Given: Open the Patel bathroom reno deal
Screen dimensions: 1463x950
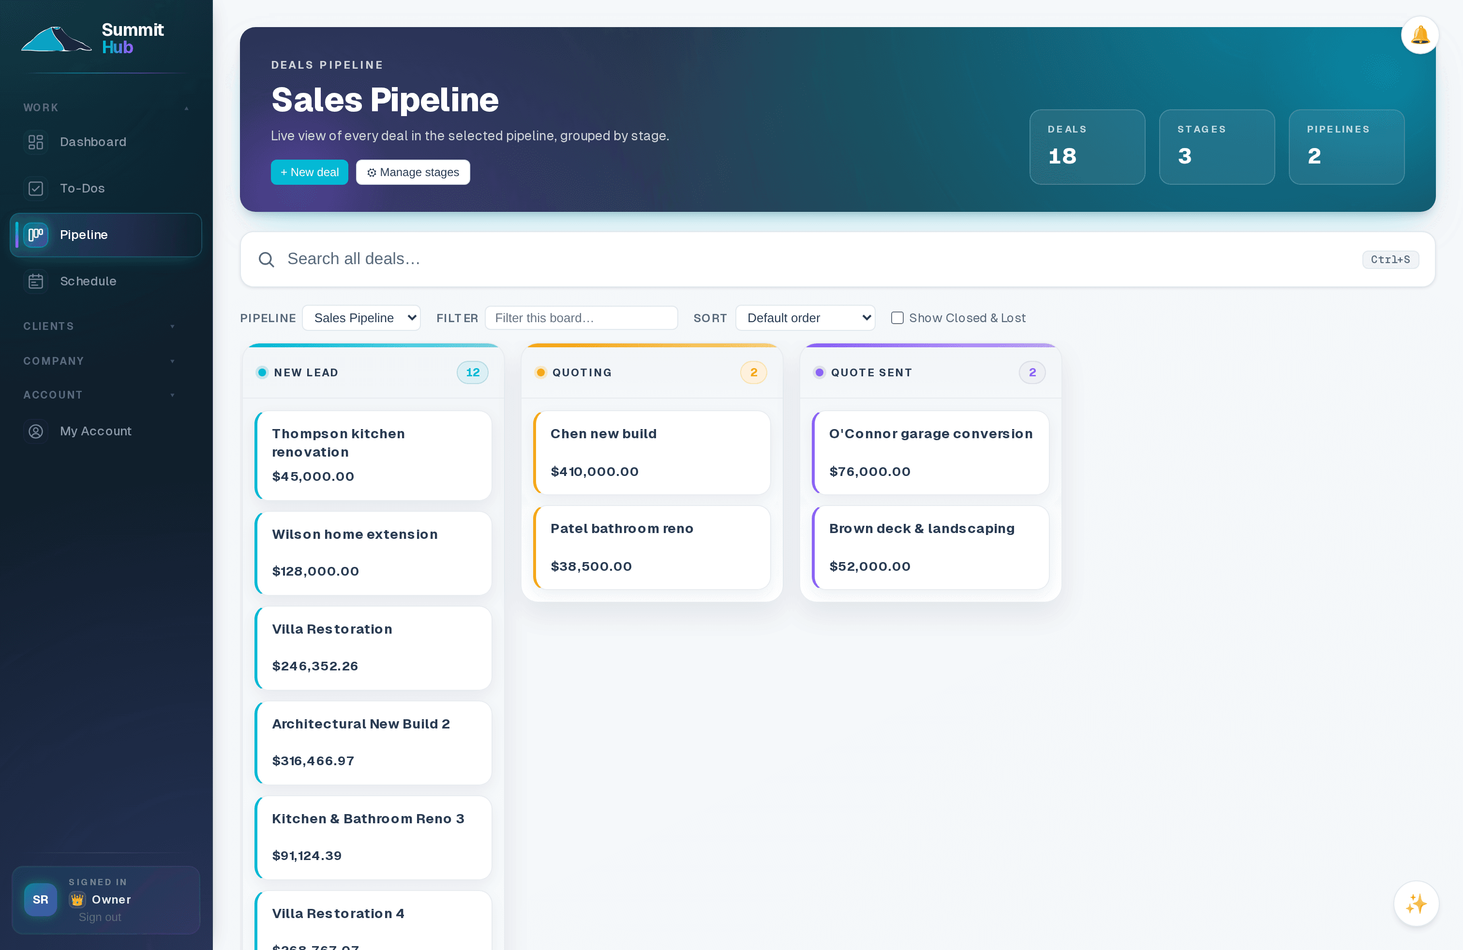Looking at the screenshot, I should pyautogui.click(x=652, y=548).
